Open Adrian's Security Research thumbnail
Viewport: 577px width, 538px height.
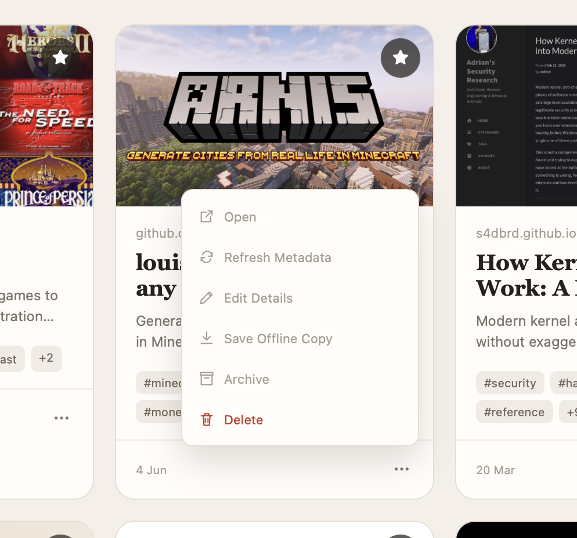(x=517, y=116)
